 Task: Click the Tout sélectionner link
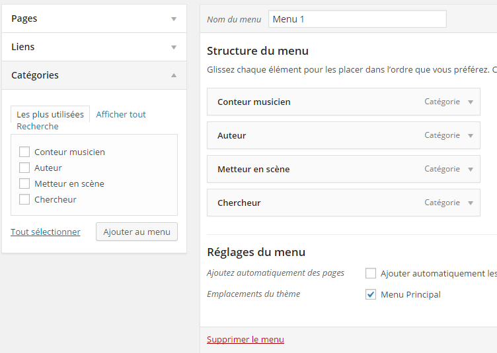click(x=46, y=232)
